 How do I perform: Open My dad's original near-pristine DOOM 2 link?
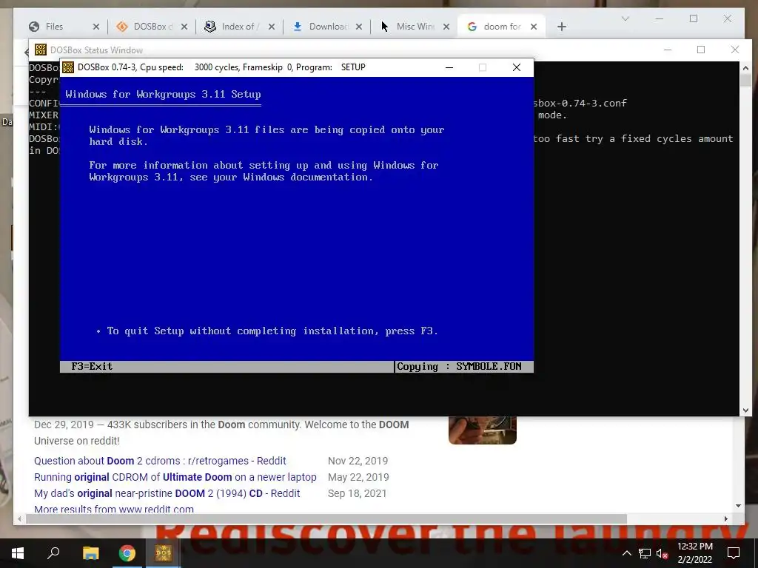click(x=167, y=493)
